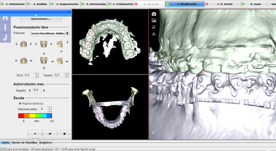Confirm with the checkmark button
Screen dimensions: 276x151
(x=50, y=134)
